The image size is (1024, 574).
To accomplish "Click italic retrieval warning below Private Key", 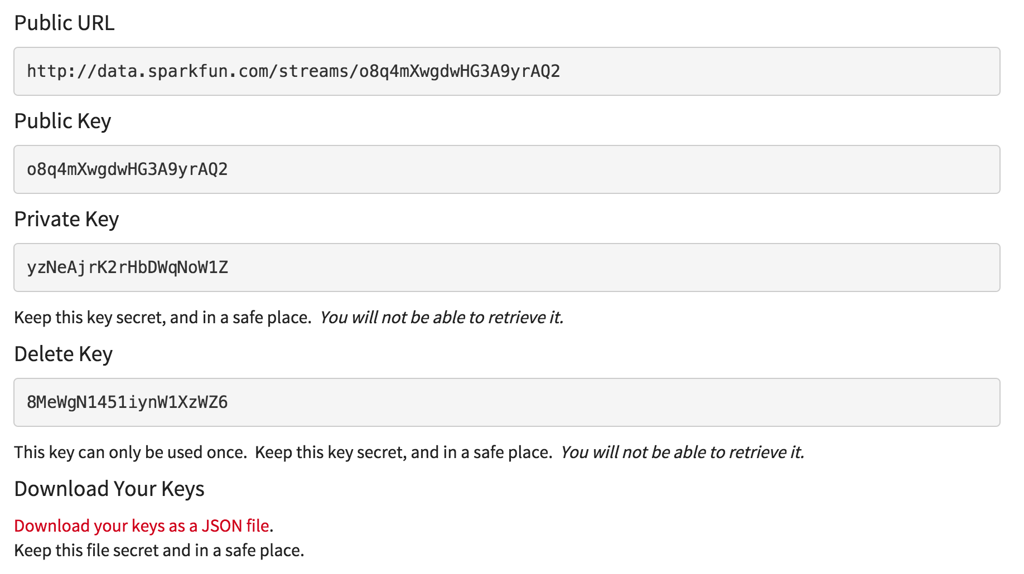I will [442, 317].
